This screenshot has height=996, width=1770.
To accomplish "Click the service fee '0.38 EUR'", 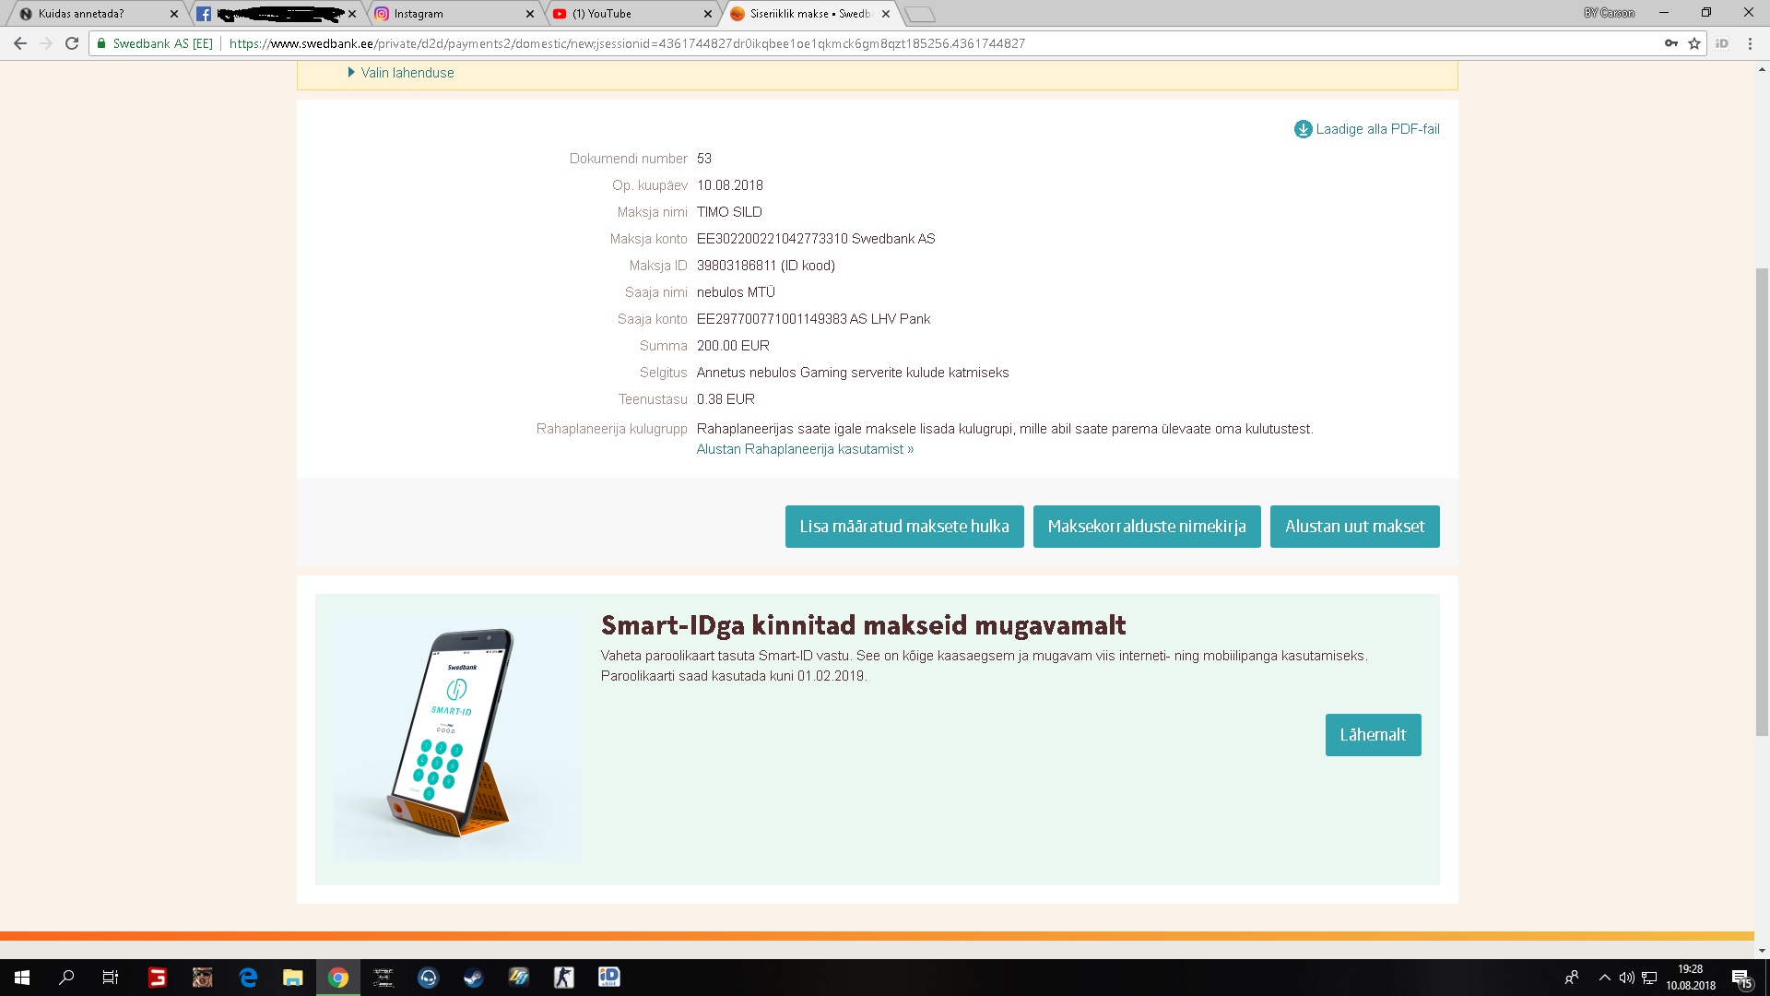I will pos(726,399).
